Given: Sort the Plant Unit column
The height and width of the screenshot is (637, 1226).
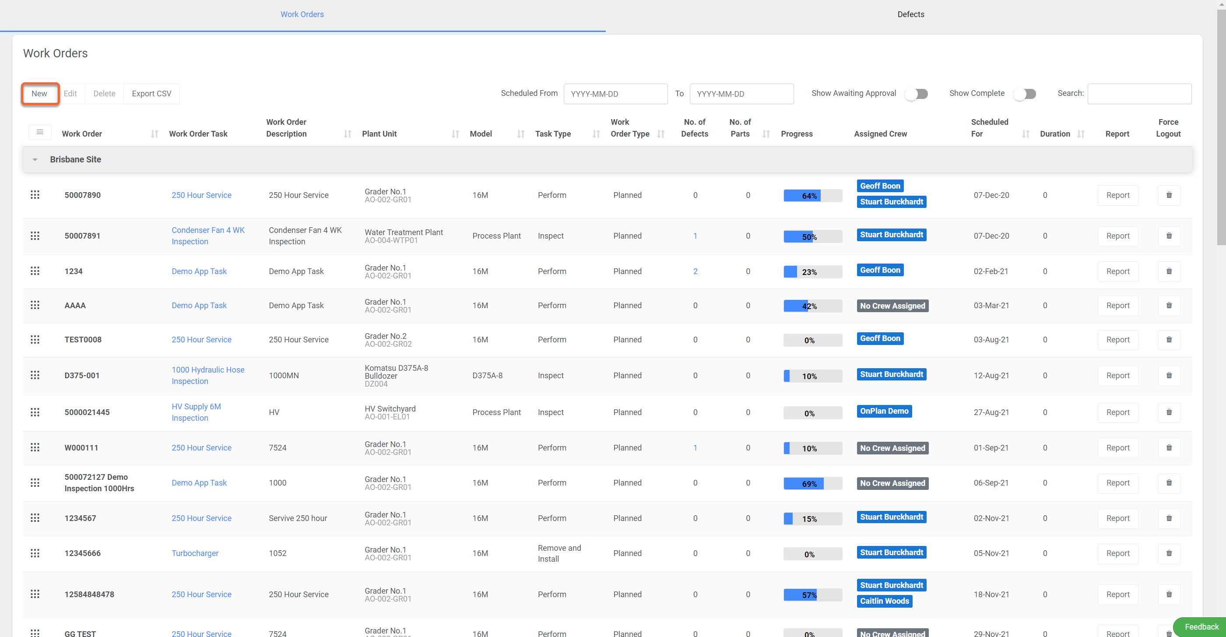Looking at the screenshot, I should pyautogui.click(x=455, y=134).
